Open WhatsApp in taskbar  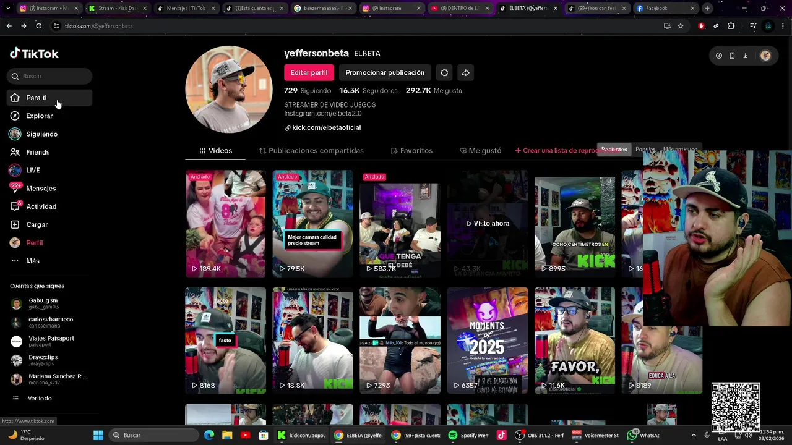point(643,435)
